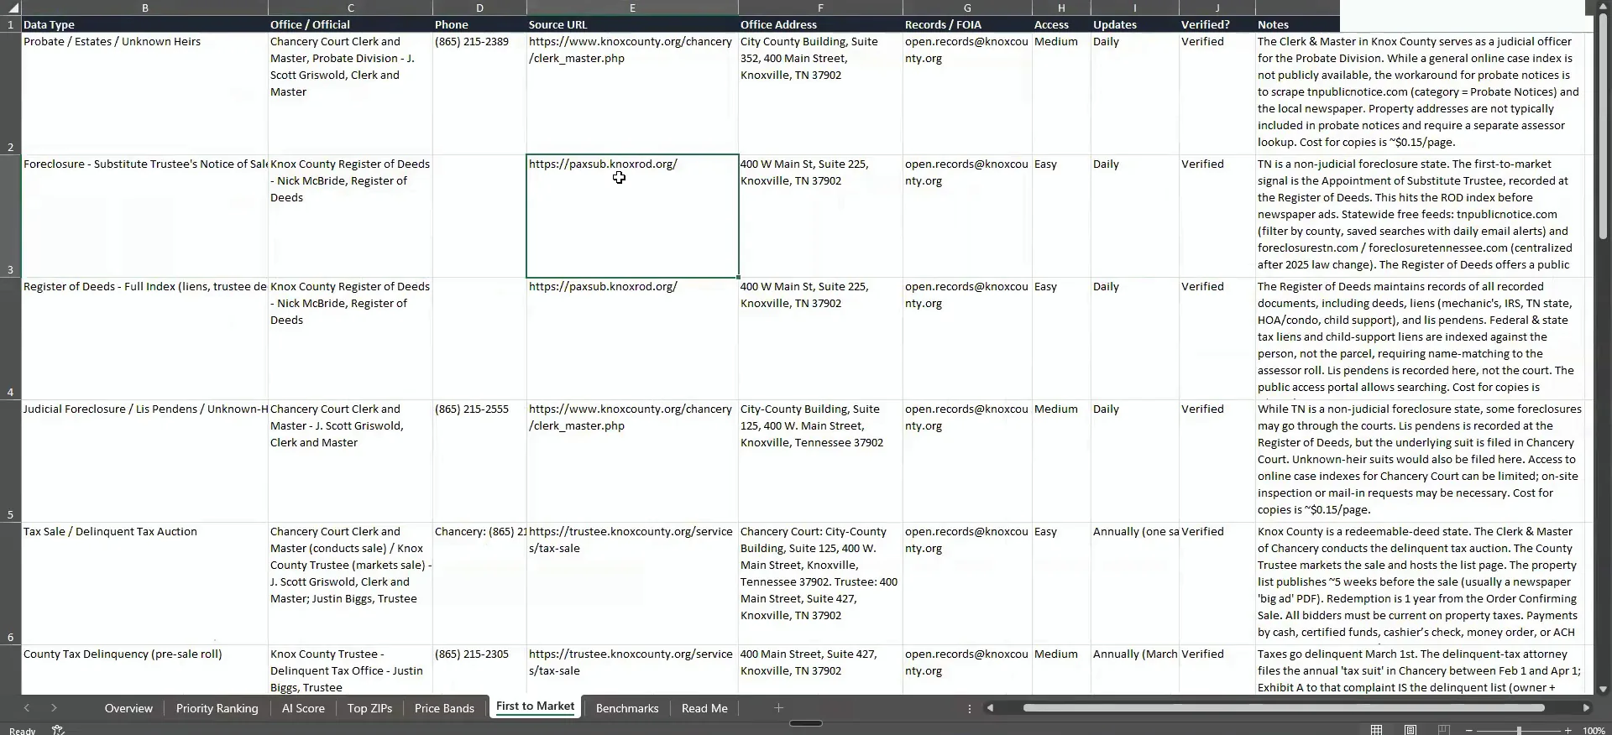Screen dimensions: 1612x735
Task: Select the First to Market tab
Action: [535, 706]
